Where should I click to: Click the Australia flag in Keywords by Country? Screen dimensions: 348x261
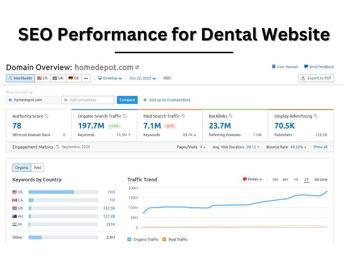[x=15, y=216]
